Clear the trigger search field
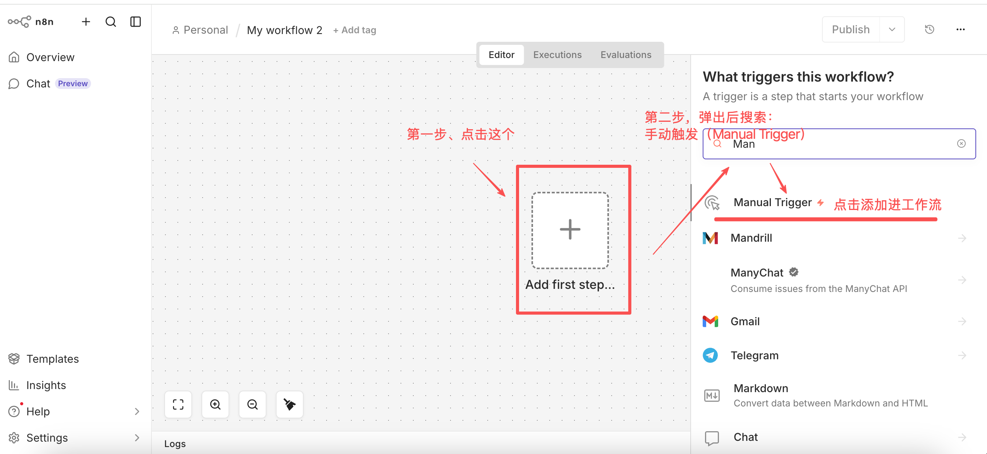Screen dimensions: 987x454 (x=961, y=144)
